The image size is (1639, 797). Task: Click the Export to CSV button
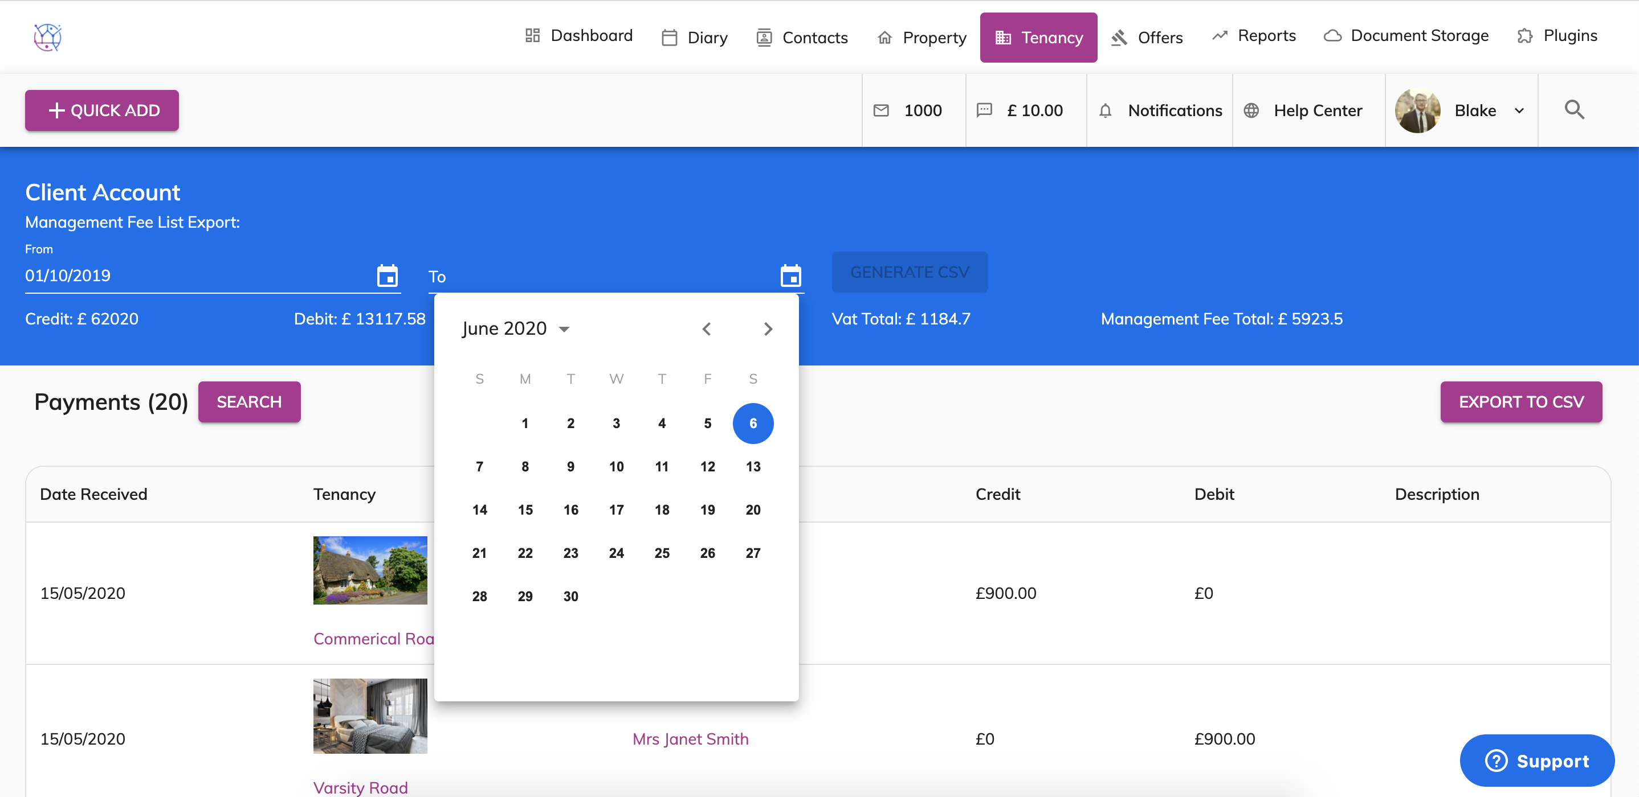point(1520,402)
